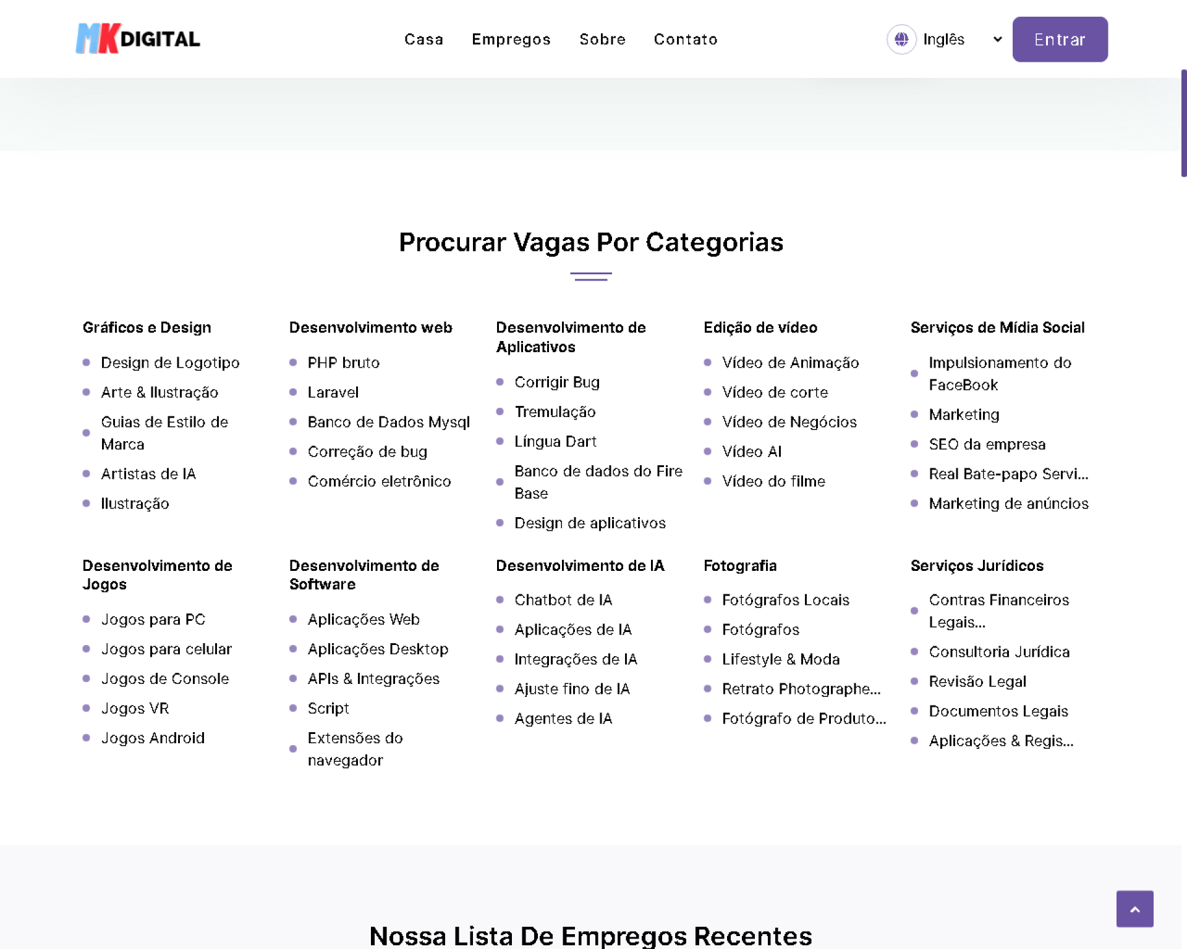Open the Casa menu item
1187x949 pixels.
coord(423,40)
